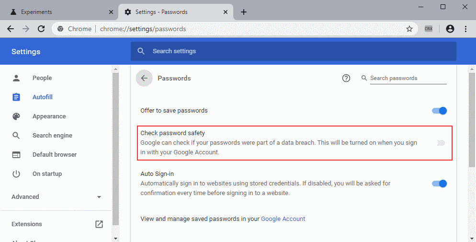Open the Google Account link
The width and height of the screenshot is (476, 242).
(283, 219)
